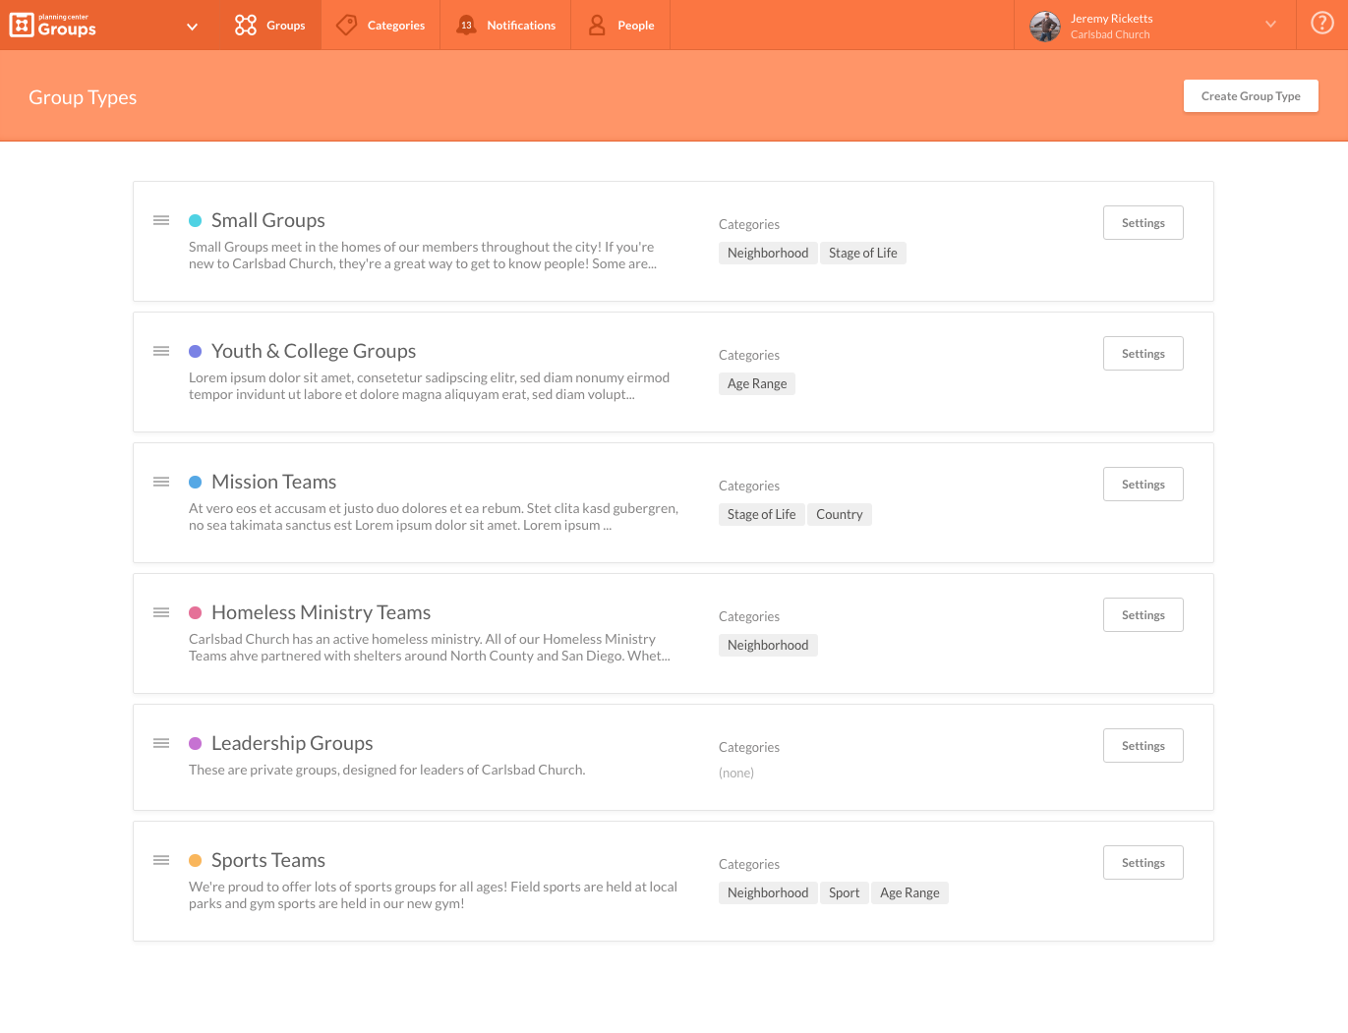Open Settings for Leadership Groups
The width and height of the screenshot is (1348, 1033).
pos(1143,745)
